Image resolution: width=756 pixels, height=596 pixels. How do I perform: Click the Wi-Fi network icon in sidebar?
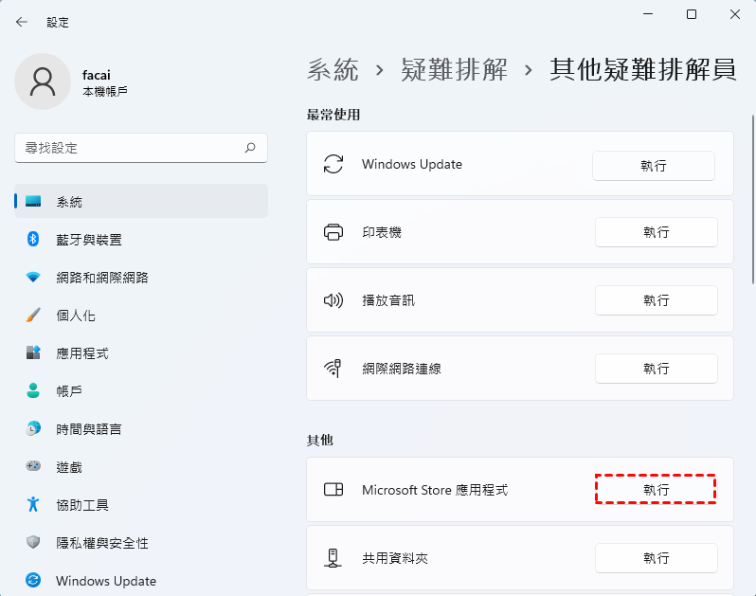pyautogui.click(x=33, y=277)
